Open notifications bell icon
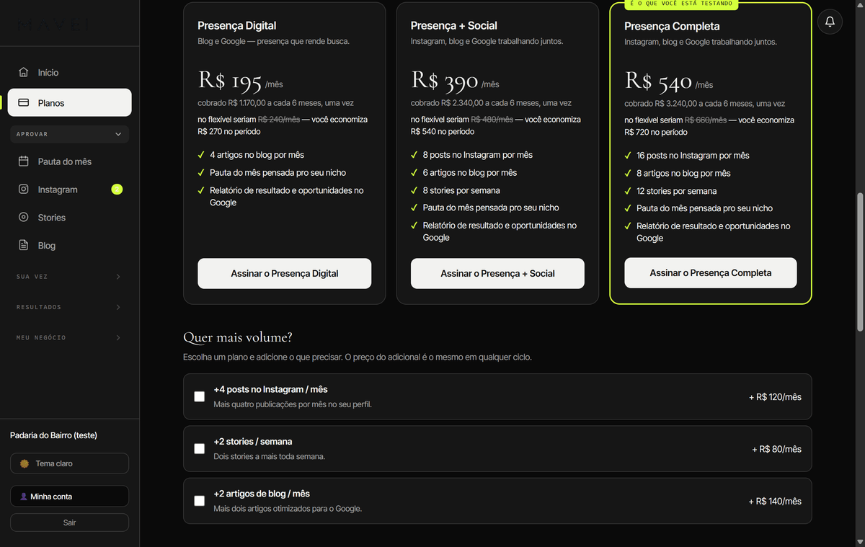Screen dimensions: 865x547 [x=830, y=22]
